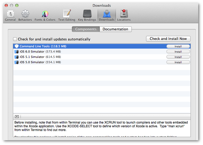Screen dimensions: 203x145
Task: Switch to the Documentation tab
Action: [115, 29]
